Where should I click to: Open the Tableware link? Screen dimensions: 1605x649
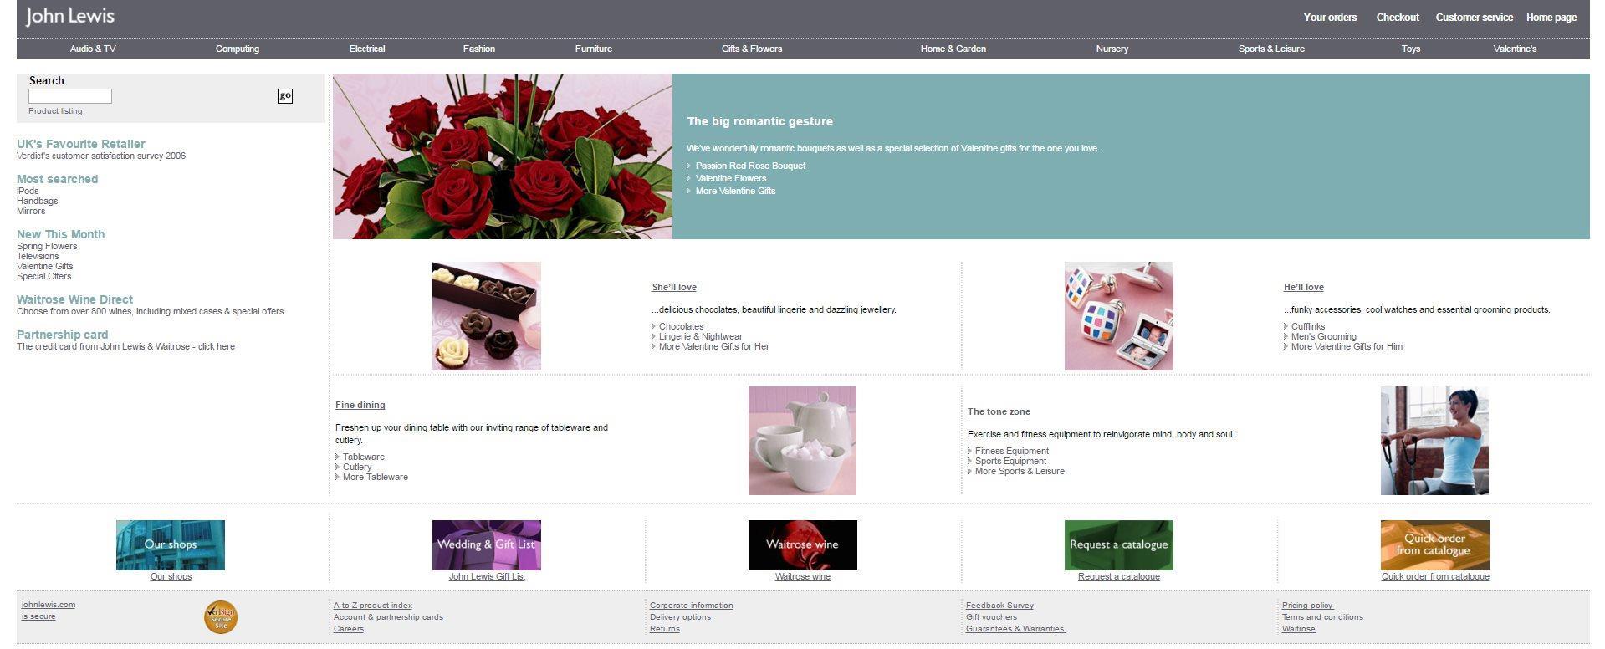[x=364, y=457]
